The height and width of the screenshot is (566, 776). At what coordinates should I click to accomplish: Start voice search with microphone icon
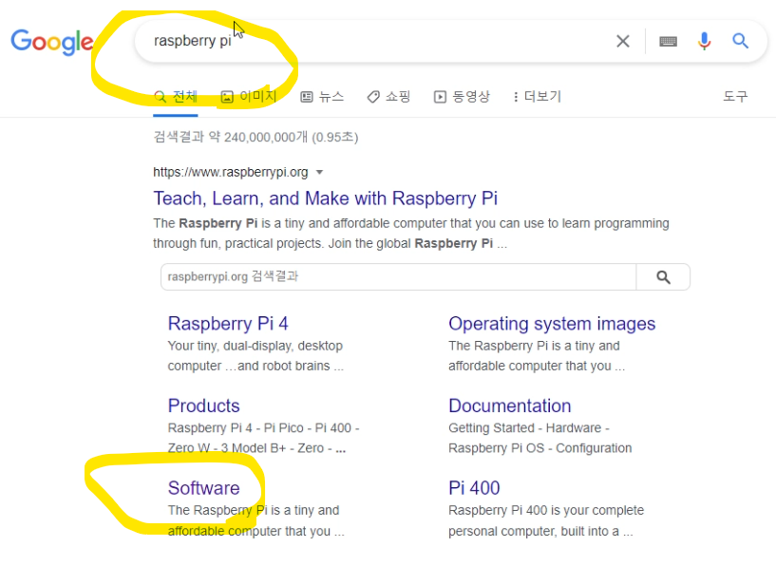click(704, 41)
